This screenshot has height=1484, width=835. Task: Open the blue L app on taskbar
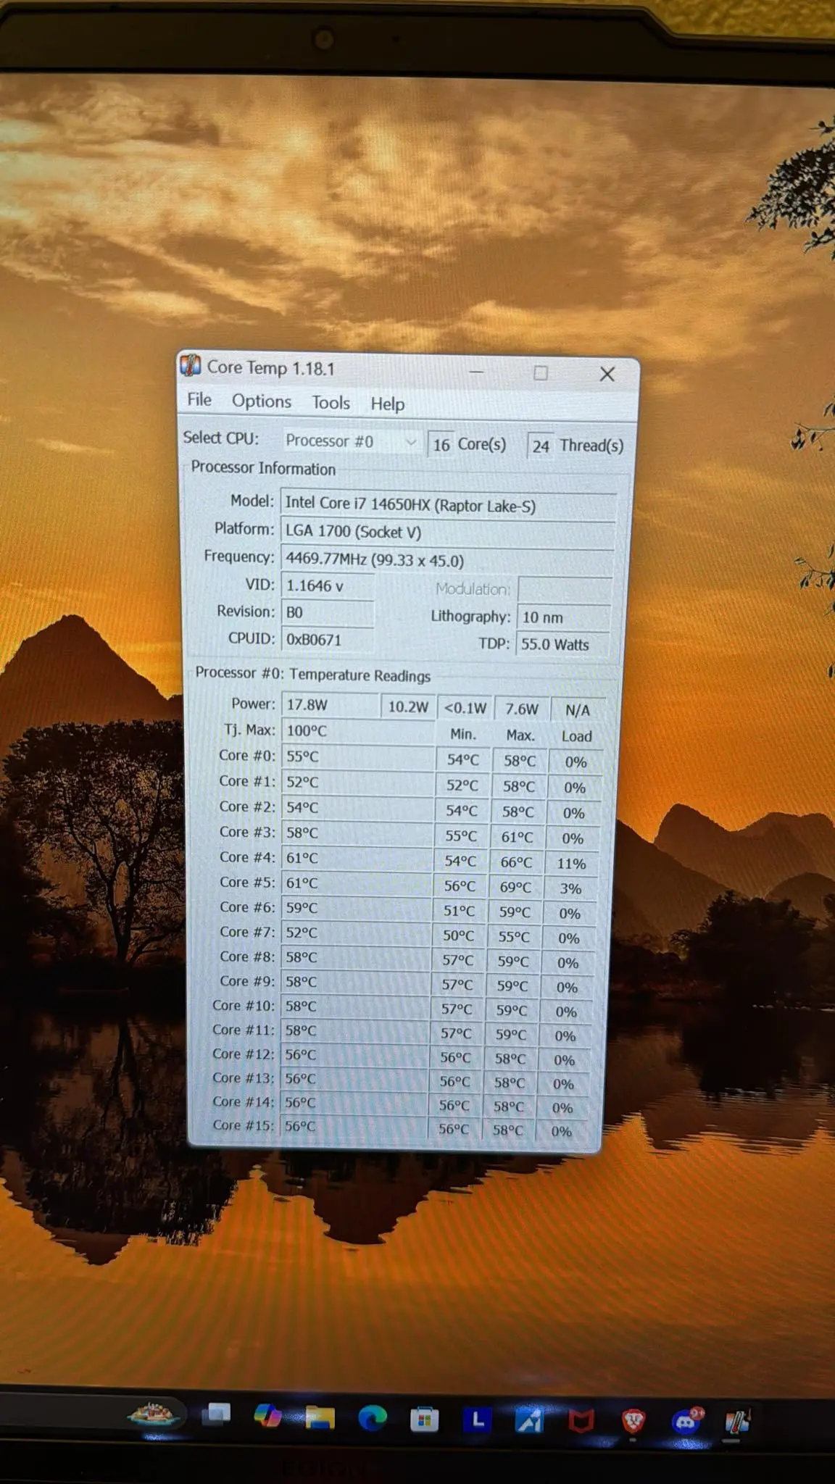478,1420
